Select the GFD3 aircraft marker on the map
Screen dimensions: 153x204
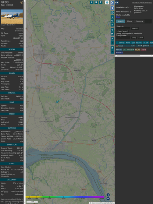(x=57, y=102)
